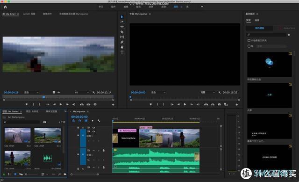
Task: Tick the local templates folder checkbox
Action: click(249, 41)
